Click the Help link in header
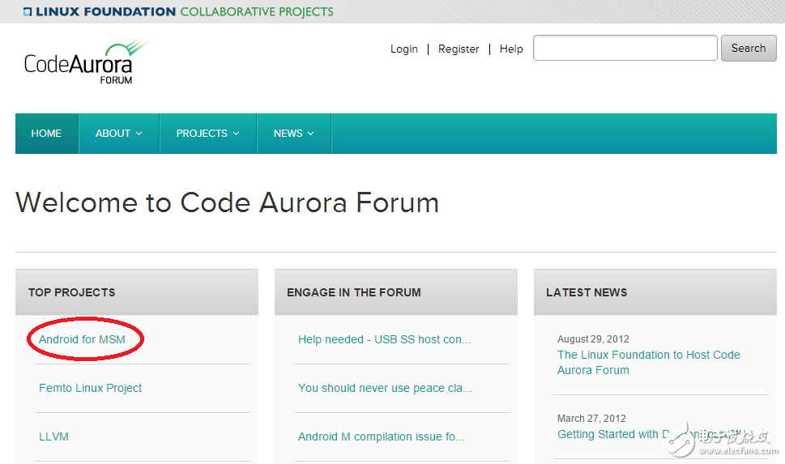This screenshot has height=464, width=785. 511,49
